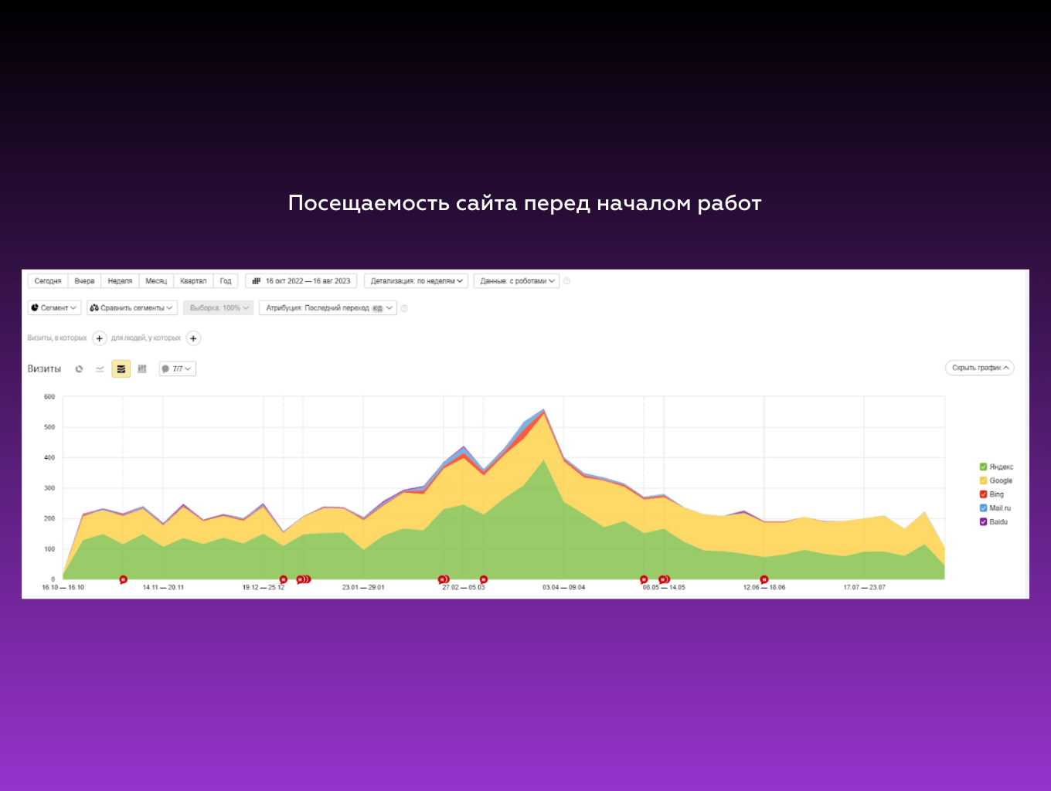Select the Неделя period tab
This screenshot has width=1051, height=791.
coord(120,281)
